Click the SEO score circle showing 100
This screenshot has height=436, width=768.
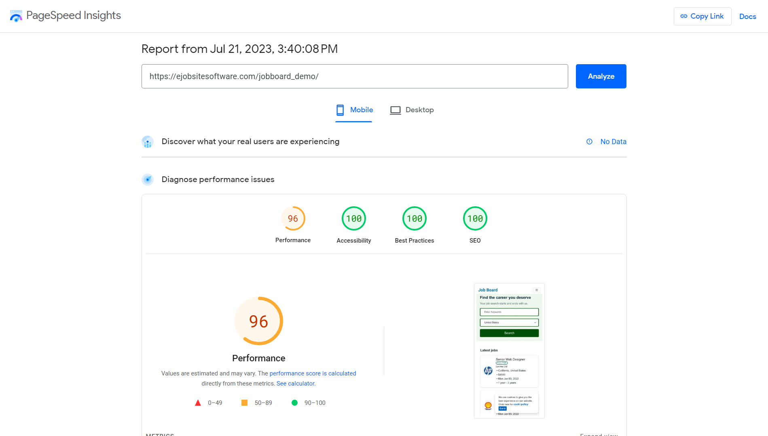pos(475,218)
